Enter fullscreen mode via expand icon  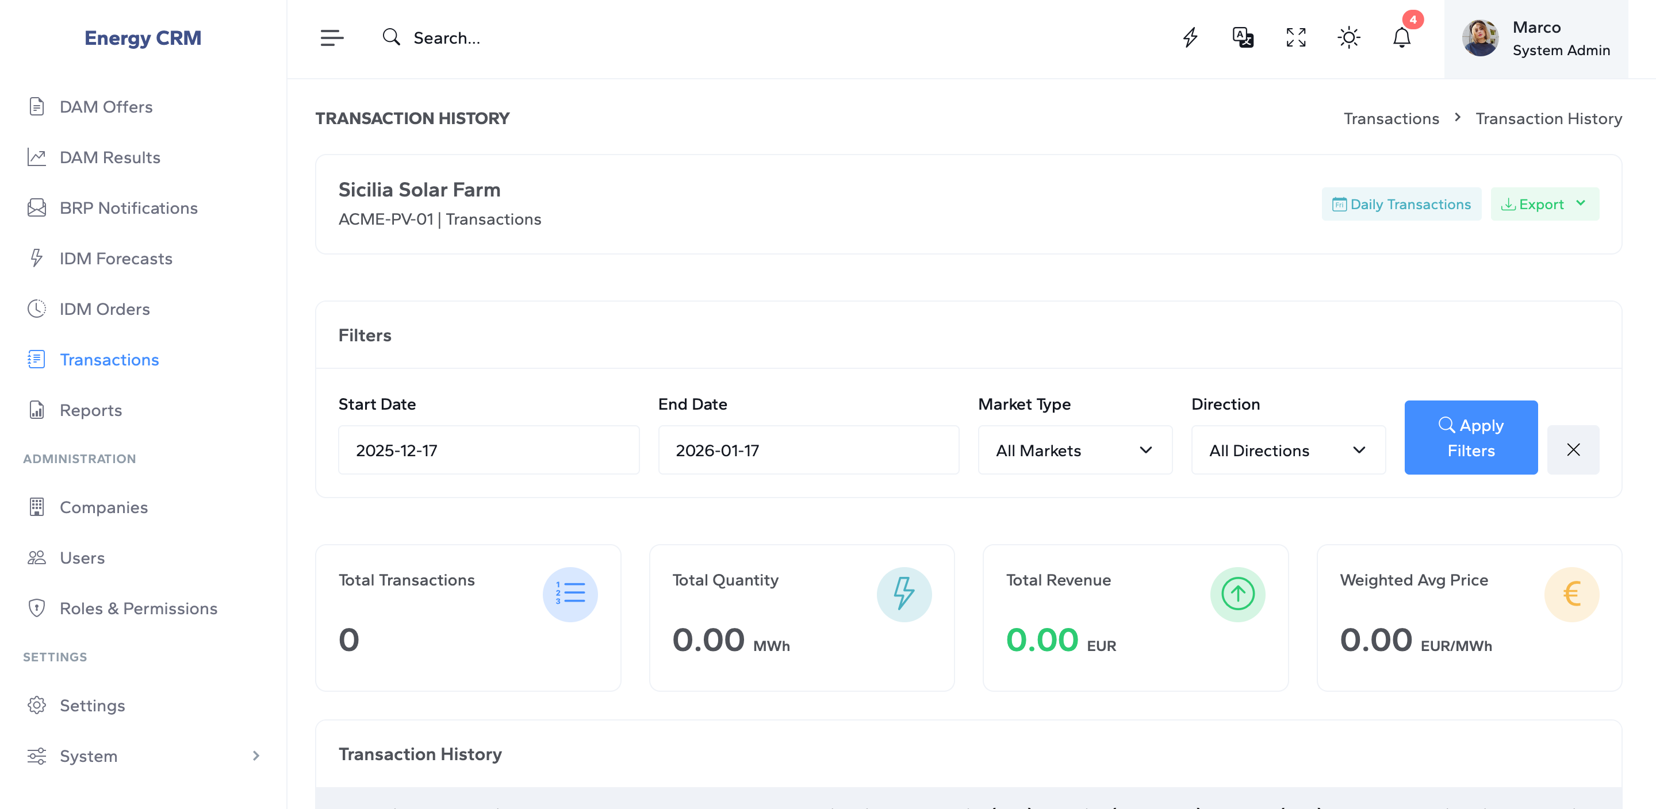1295,37
